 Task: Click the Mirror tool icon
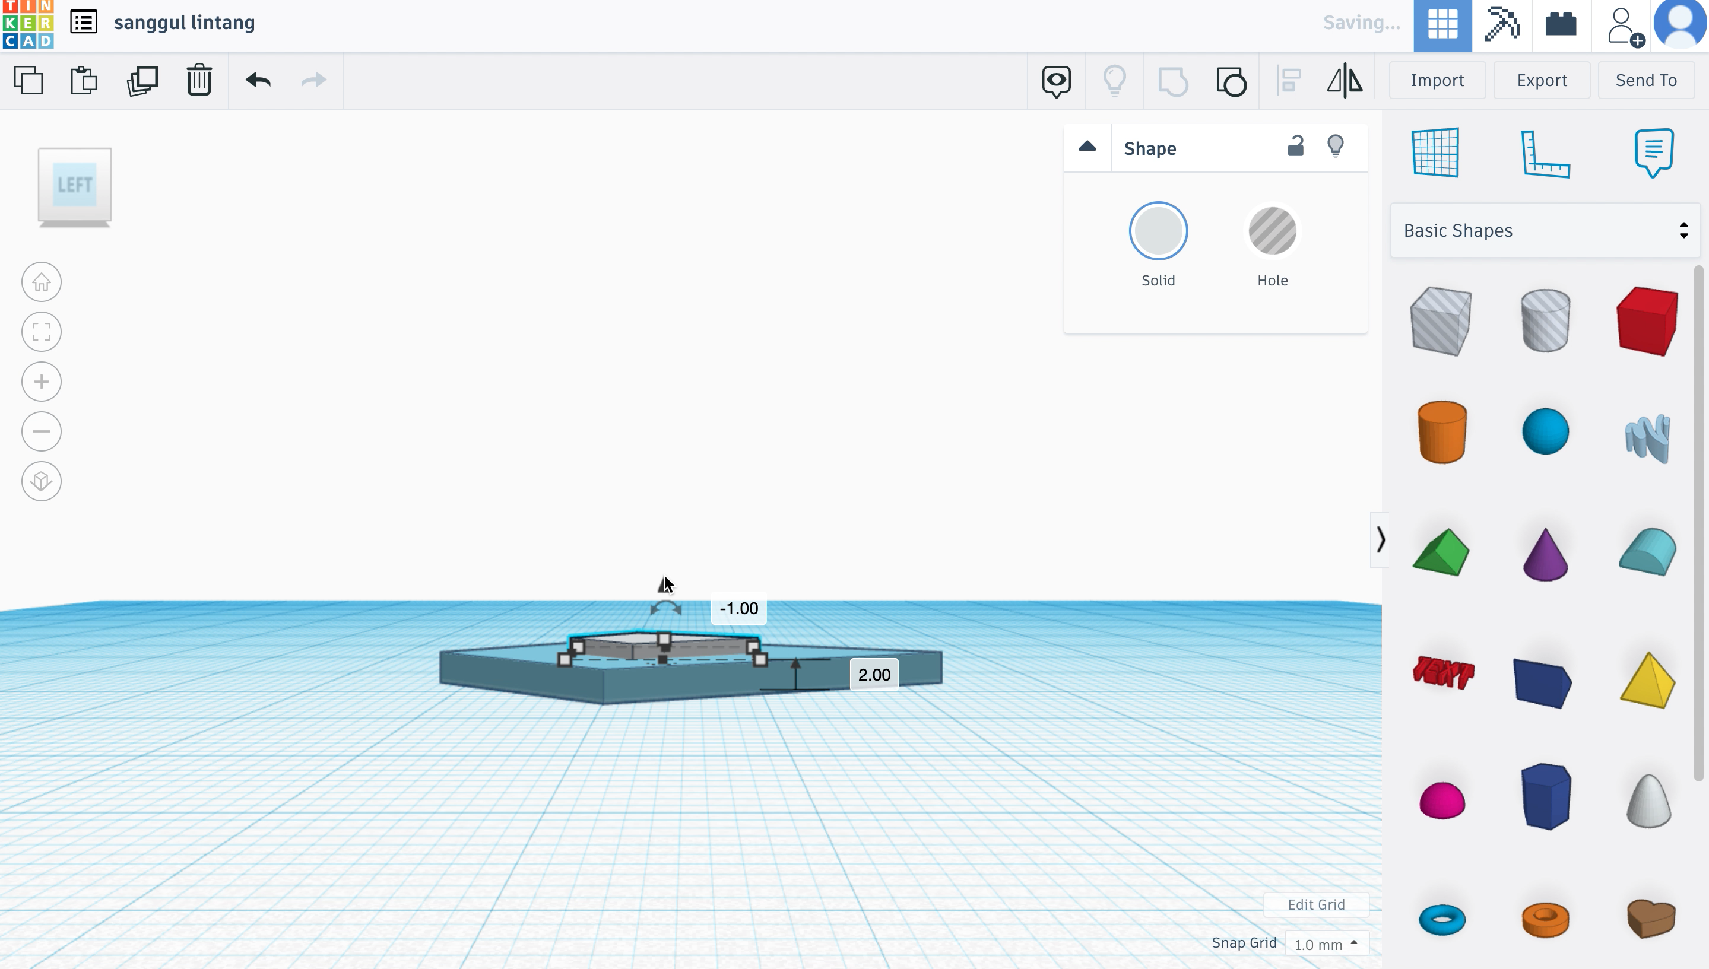point(1345,81)
